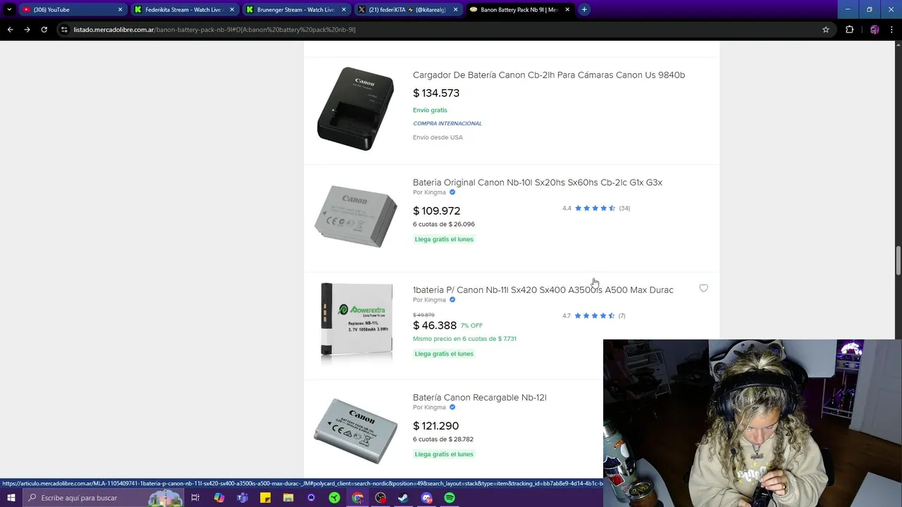Click the Powerextra battery thumbnail
This screenshot has height=507, width=902.
click(356, 322)
